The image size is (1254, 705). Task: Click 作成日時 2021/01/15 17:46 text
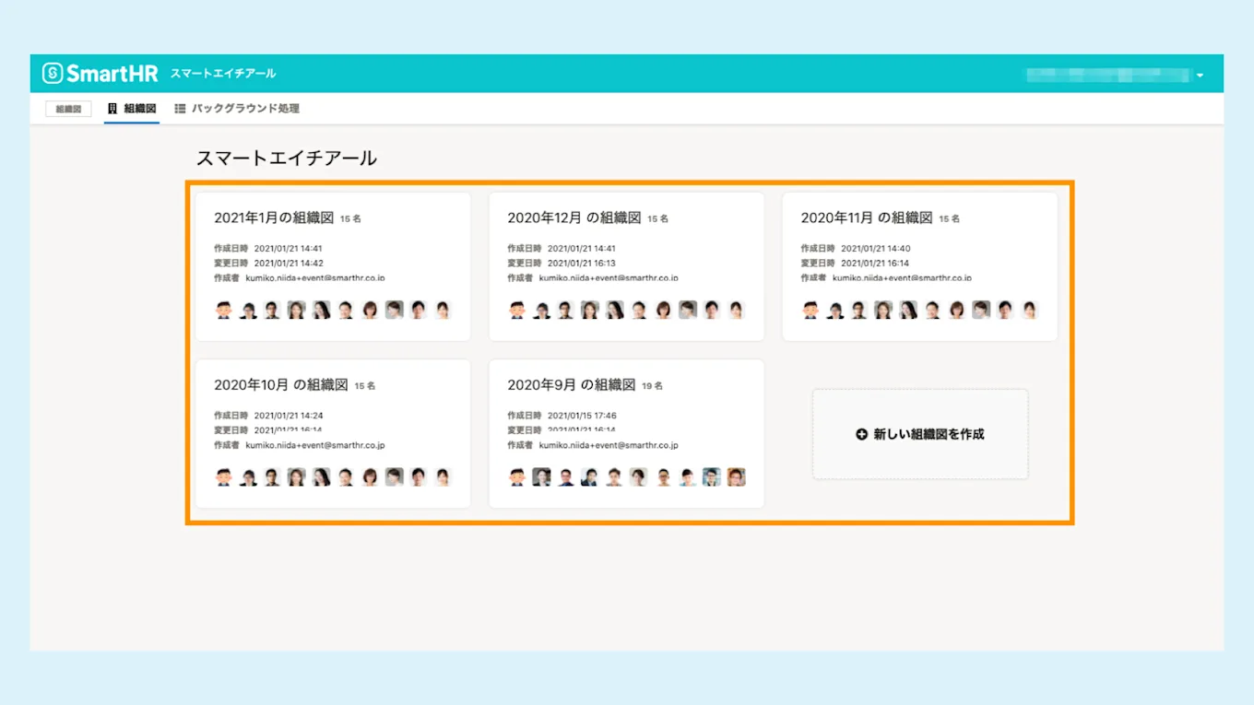click(562, 416)
